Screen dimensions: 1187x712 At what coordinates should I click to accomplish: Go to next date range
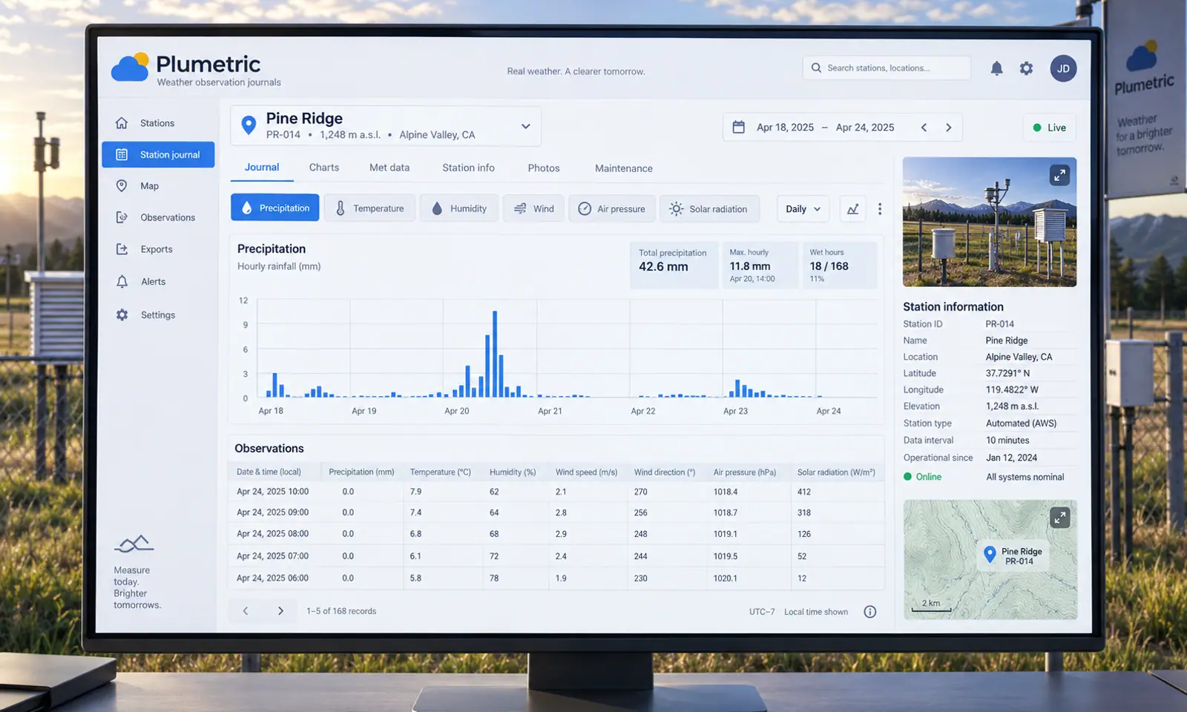point(948,128)
